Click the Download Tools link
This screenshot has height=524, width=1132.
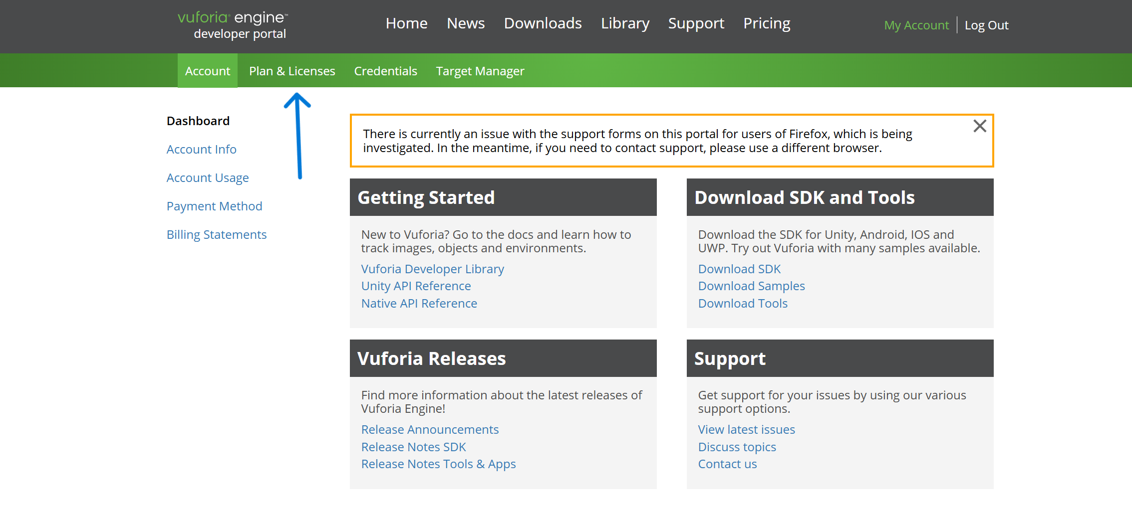click(x=743, y=304)
